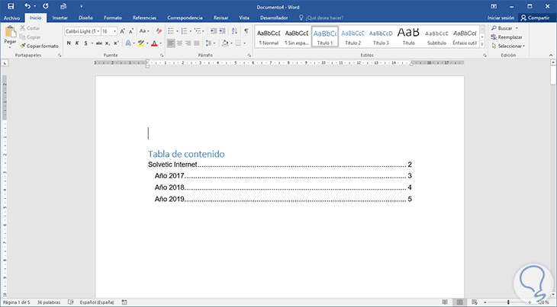Switch to the read mode view icon
This screenshot has height=307, width=557.
click(445, 302)
